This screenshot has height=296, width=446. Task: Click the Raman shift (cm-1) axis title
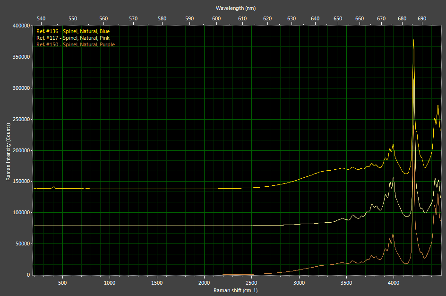pos(235,290)
